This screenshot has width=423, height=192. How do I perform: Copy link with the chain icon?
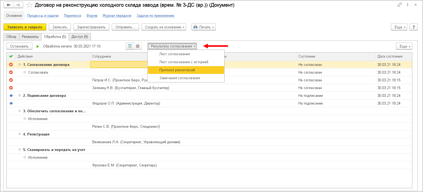point(399,5)
